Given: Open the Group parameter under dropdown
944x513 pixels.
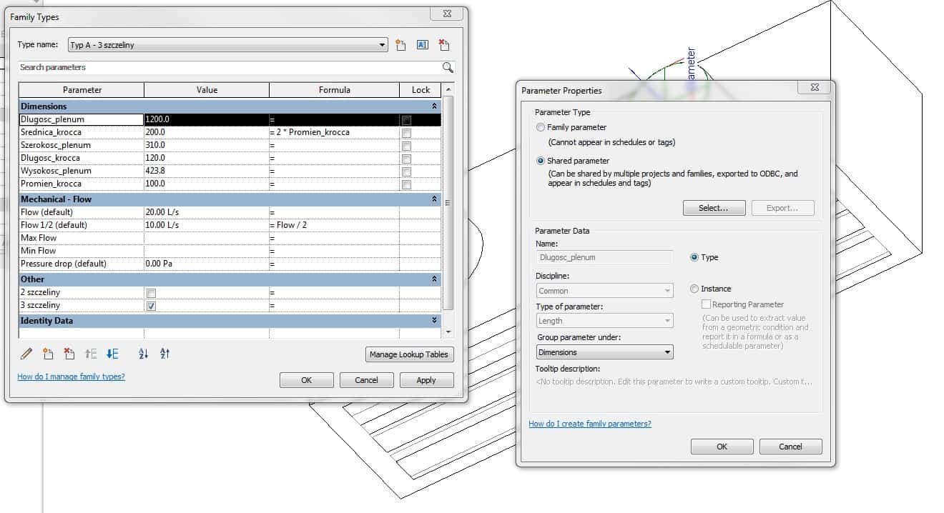Looking at the screenshot, I should 604,352.
